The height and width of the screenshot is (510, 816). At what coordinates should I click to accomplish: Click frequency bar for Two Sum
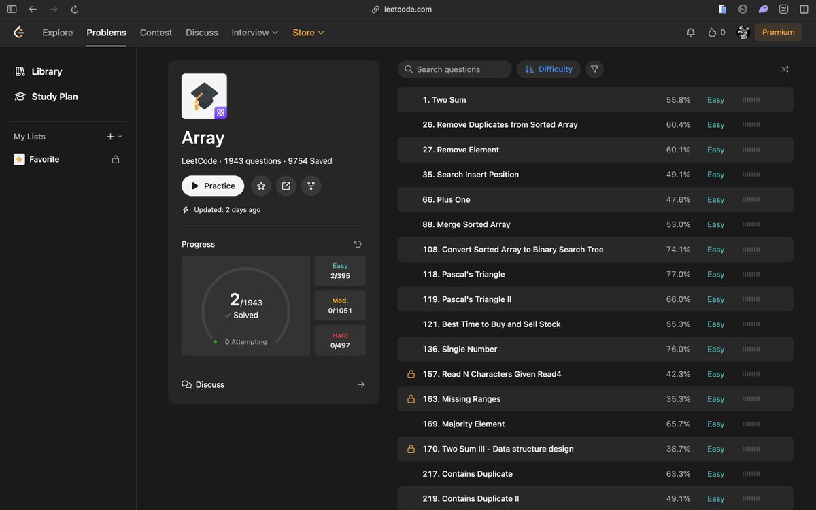(x=751, y=100)
